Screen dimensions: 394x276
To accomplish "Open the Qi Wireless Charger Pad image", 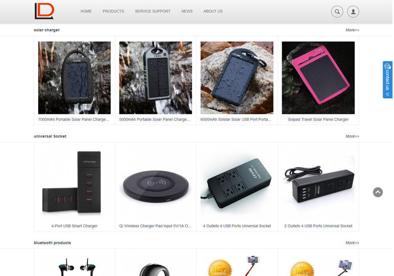I will [x=156, y=184].
